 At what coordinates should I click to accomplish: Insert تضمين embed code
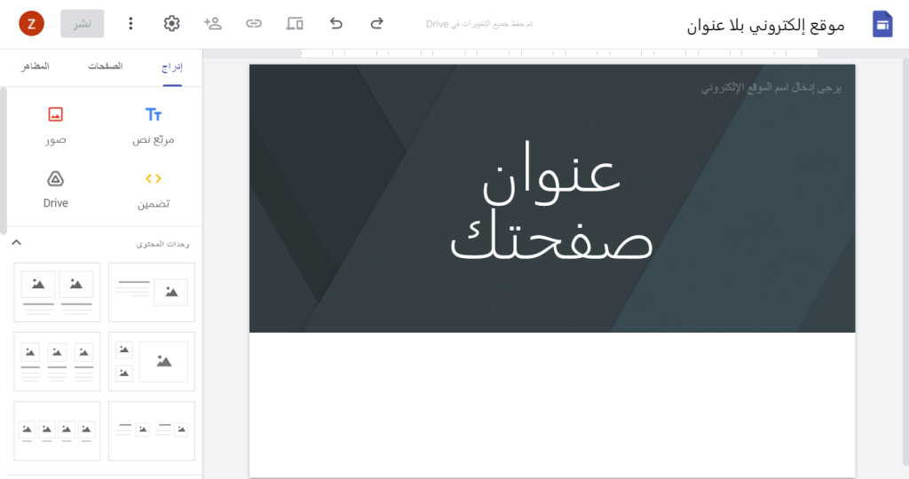[x=153, y=189]
